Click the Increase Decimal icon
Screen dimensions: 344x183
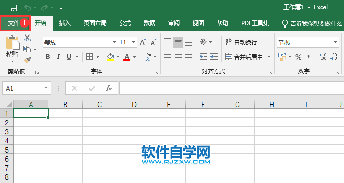tap(323, 57)
